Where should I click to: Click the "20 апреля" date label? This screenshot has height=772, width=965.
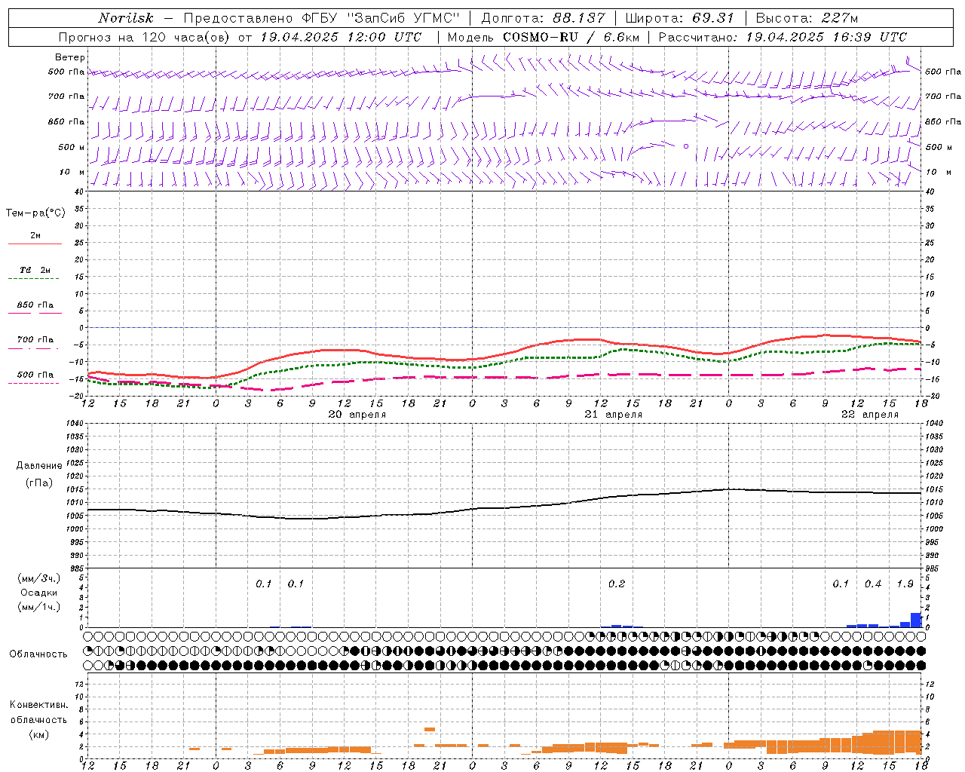tap(357, 415)
